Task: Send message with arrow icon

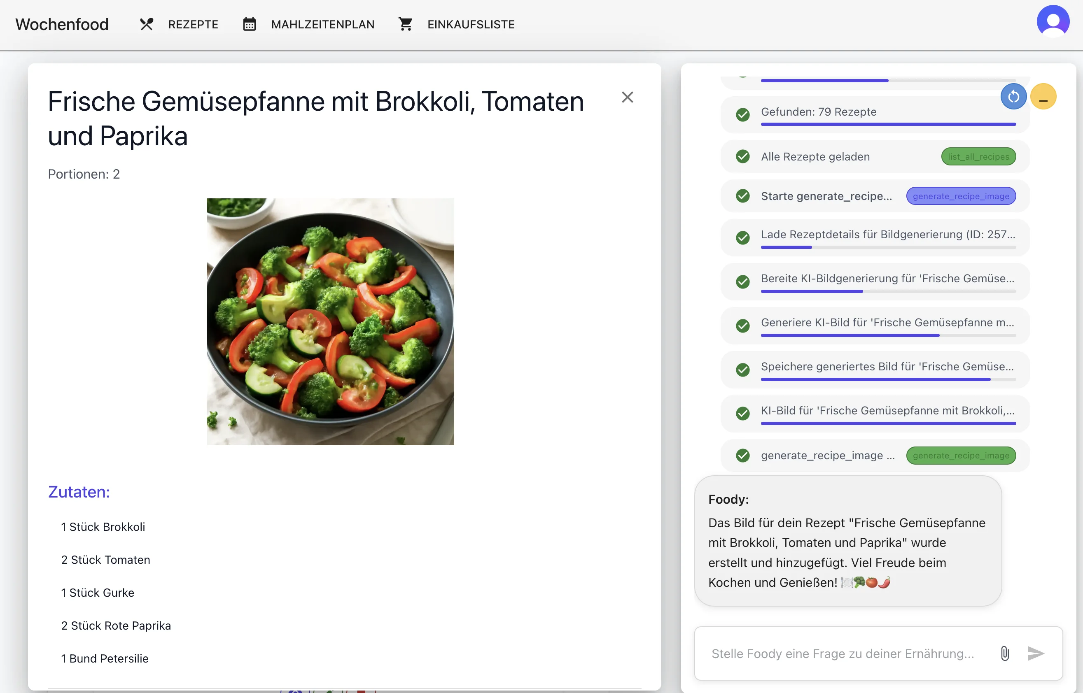Action: pyautogui.click(x=1035, y=653)
